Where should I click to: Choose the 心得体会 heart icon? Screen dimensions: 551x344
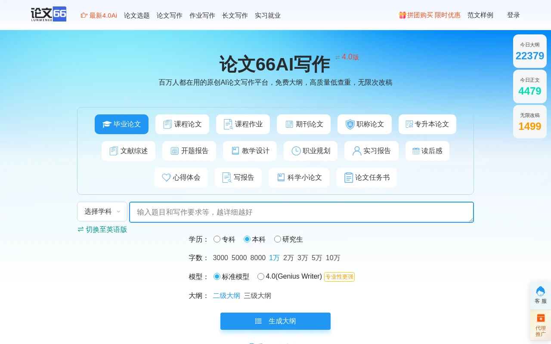(x=167, y=178)
